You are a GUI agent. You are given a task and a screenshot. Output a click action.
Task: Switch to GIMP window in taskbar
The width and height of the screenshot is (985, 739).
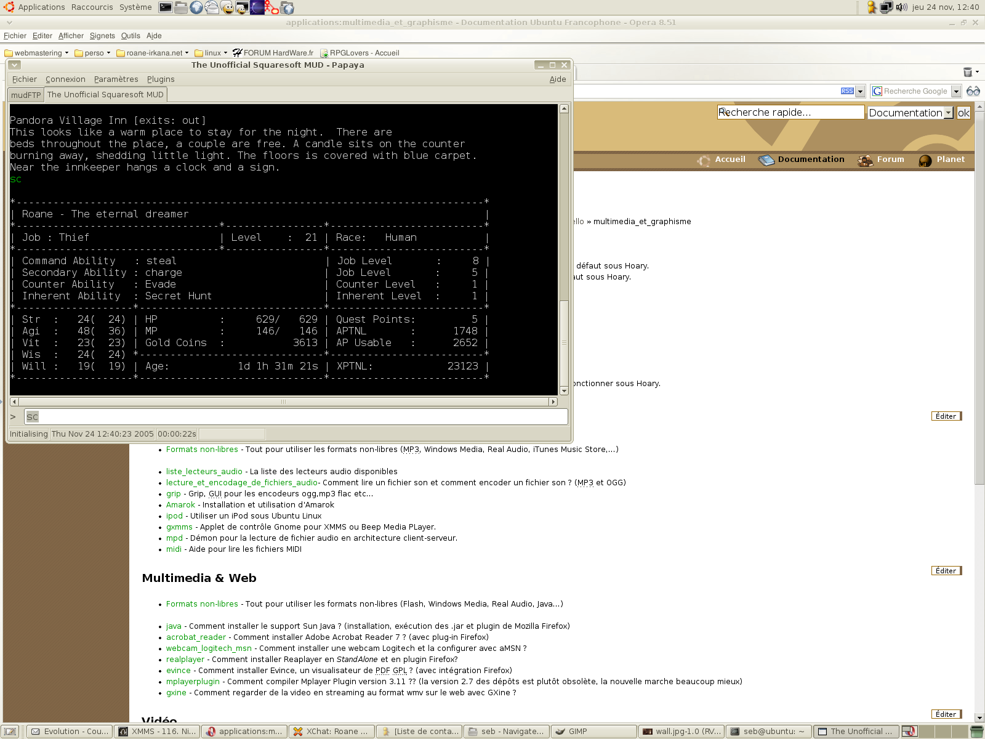coord(593,732)
